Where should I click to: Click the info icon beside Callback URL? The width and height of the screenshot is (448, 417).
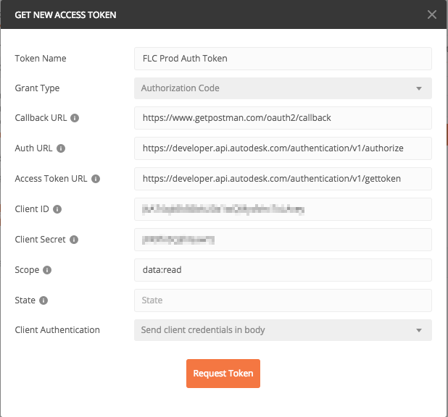pyautogui.click(x=75, y=118)
